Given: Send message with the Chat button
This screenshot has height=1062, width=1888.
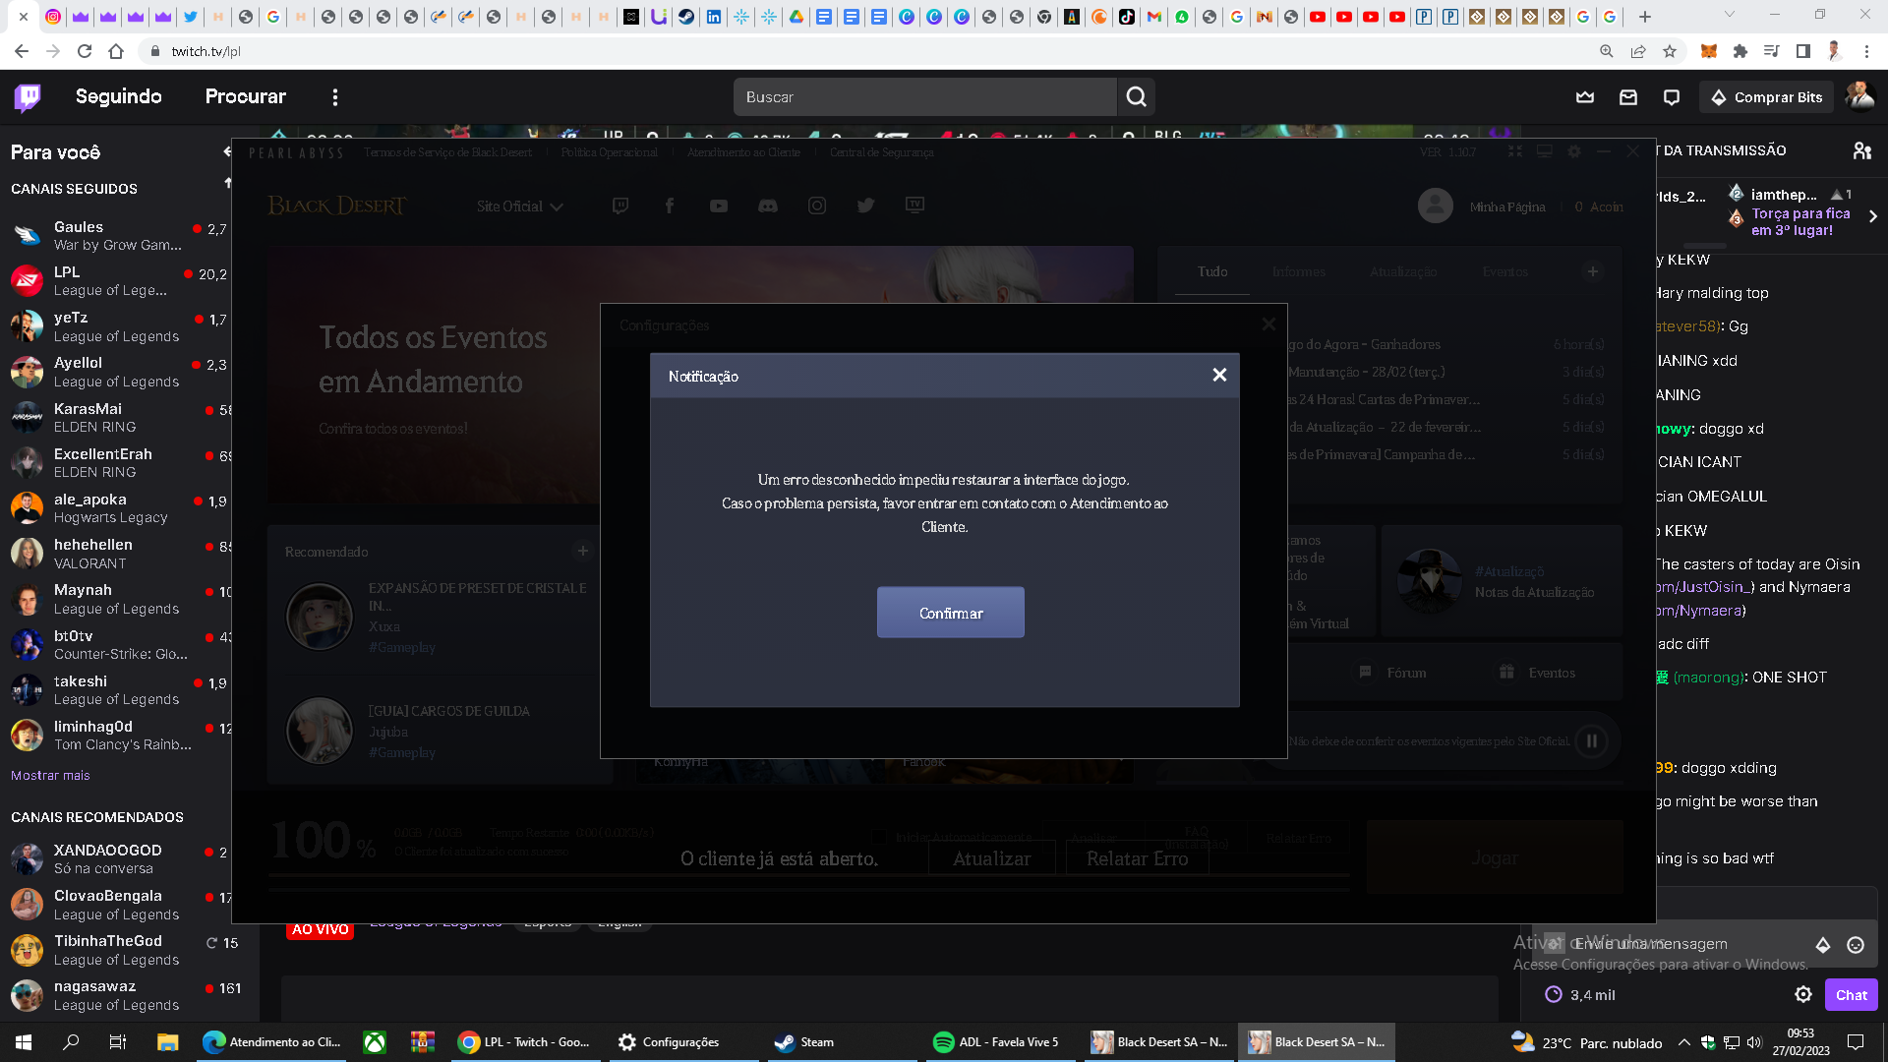Looking at the screenshot, I should (1851, 994).
